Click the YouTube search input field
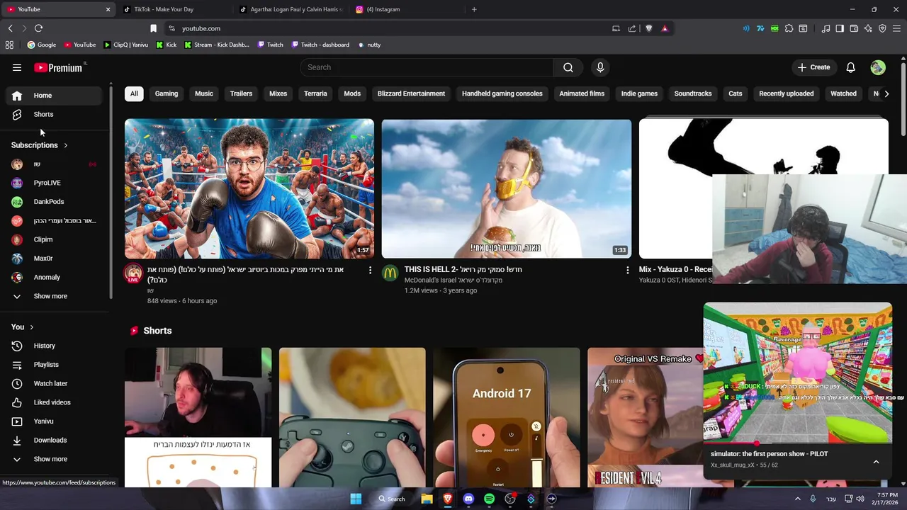Image resolution: width=907 pixels, height=510 pixels. pos(427,67)
